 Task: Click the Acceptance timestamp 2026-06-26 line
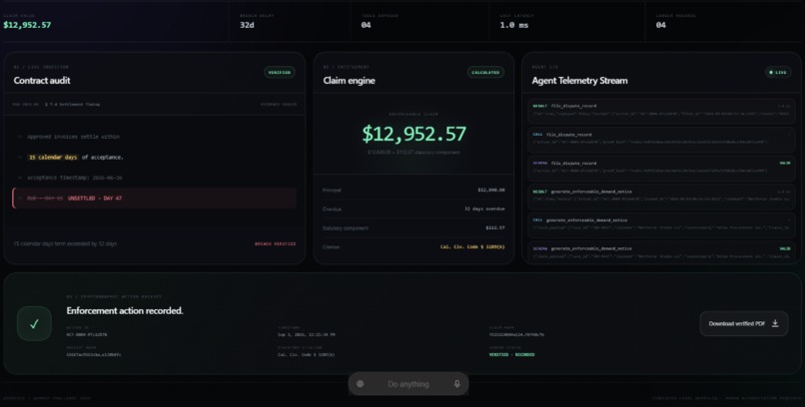(x=75, y=178)
